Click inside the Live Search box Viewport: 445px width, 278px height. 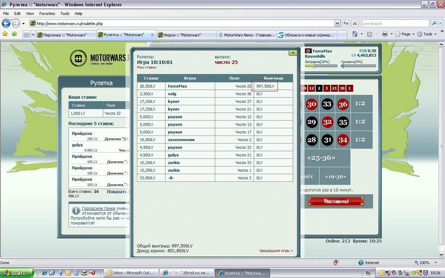pos(395,23)
